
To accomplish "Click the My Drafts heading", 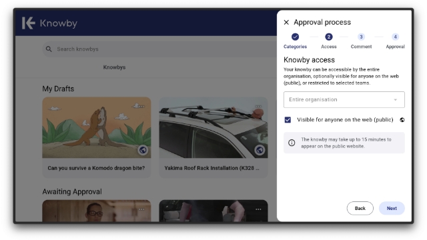I will 58,89.
